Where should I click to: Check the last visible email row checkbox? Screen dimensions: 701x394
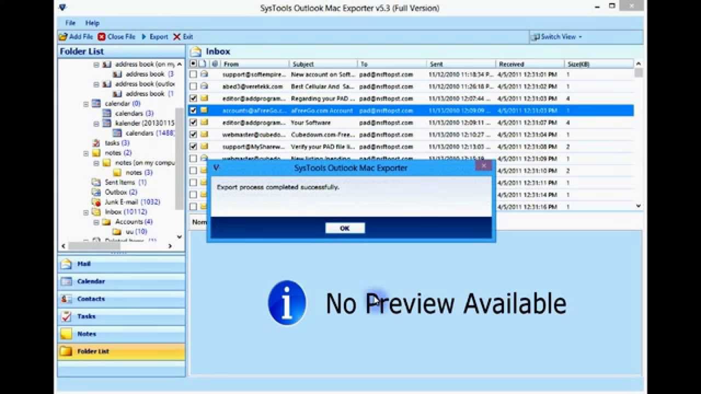193,206
